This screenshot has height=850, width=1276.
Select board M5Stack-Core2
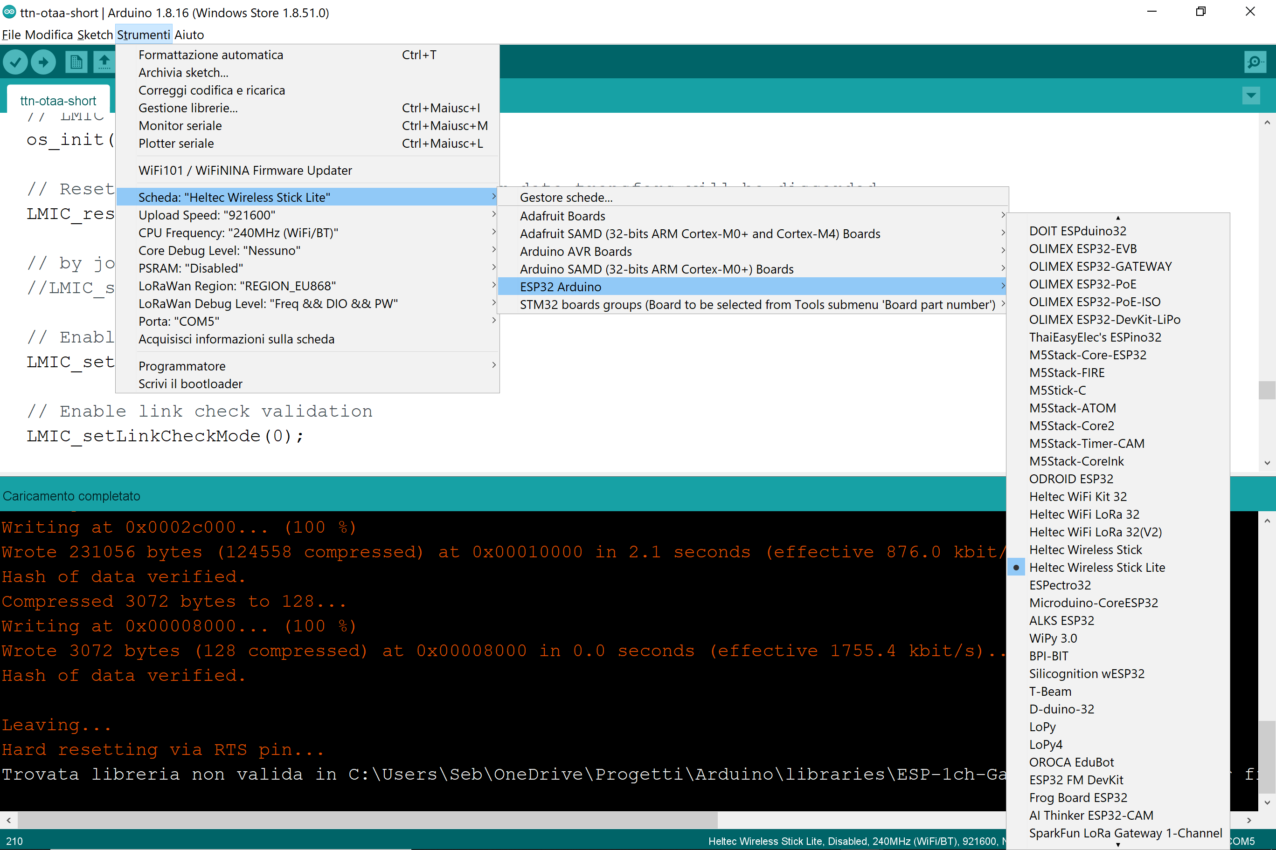[1117, 425]
